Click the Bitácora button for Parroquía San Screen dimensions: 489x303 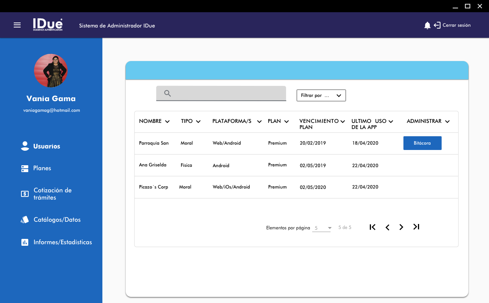(x=422, y=143)
